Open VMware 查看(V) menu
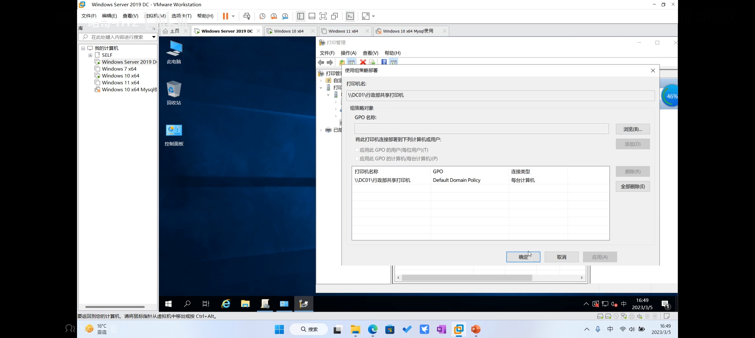The image size is (755, 338). click(x=130, y=16)
